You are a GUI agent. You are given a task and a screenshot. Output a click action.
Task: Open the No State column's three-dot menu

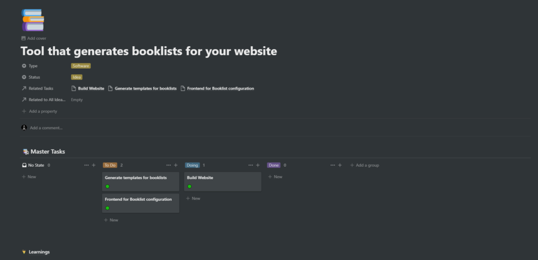click(87, 165)
